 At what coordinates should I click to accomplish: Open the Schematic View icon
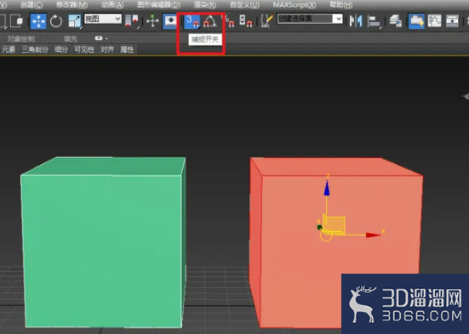[x=452, y=21]
